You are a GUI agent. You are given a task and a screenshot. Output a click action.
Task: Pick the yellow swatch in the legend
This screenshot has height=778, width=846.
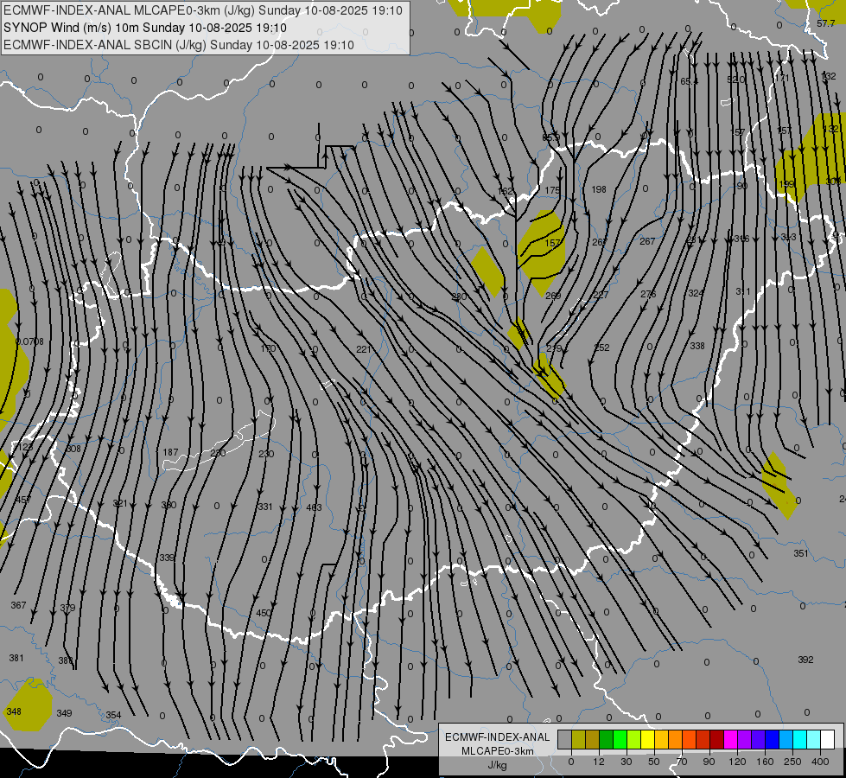click(x=648, y=739)
